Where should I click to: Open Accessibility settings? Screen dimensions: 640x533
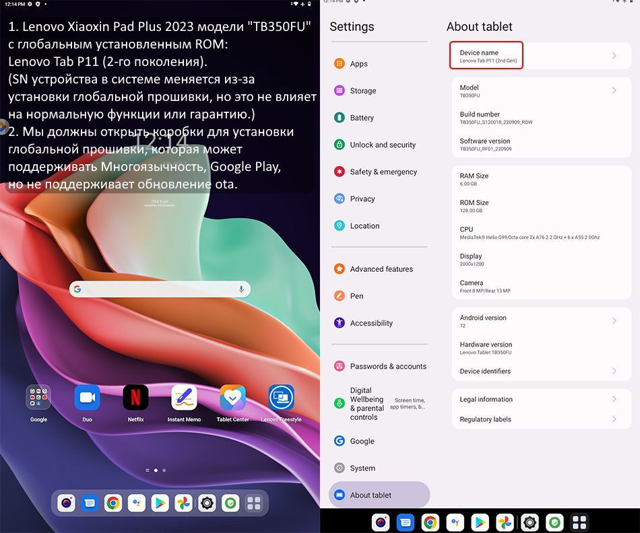coord(379,322)
